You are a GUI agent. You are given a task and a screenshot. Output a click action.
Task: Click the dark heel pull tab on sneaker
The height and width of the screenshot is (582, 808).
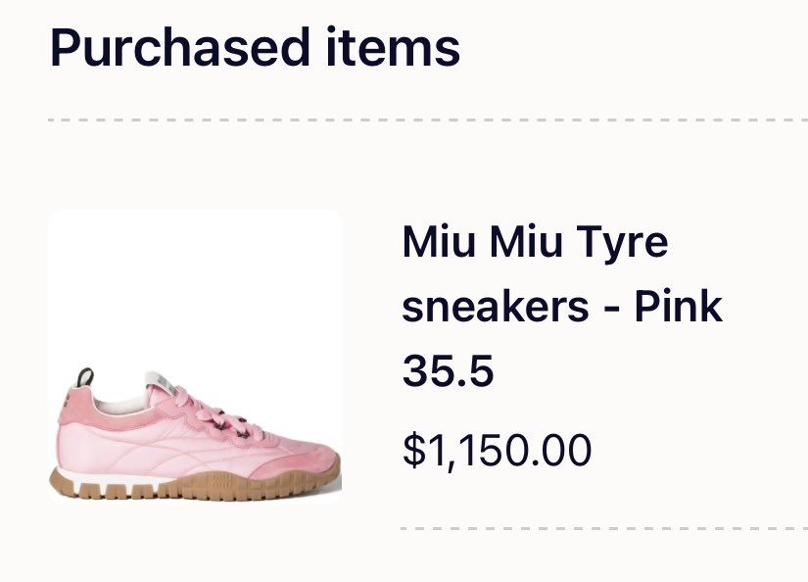tap(85, 377)
